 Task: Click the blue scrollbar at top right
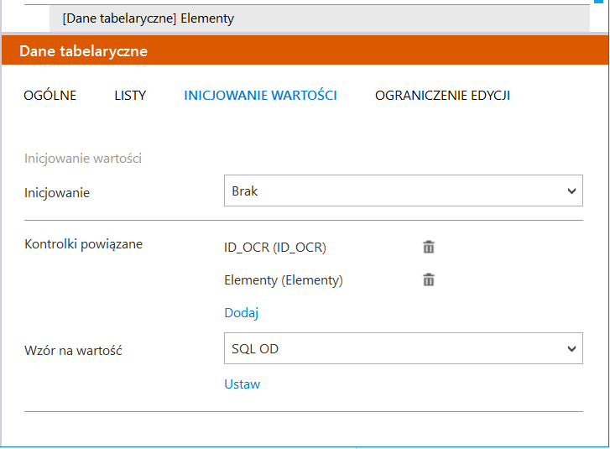click(598, 3)
